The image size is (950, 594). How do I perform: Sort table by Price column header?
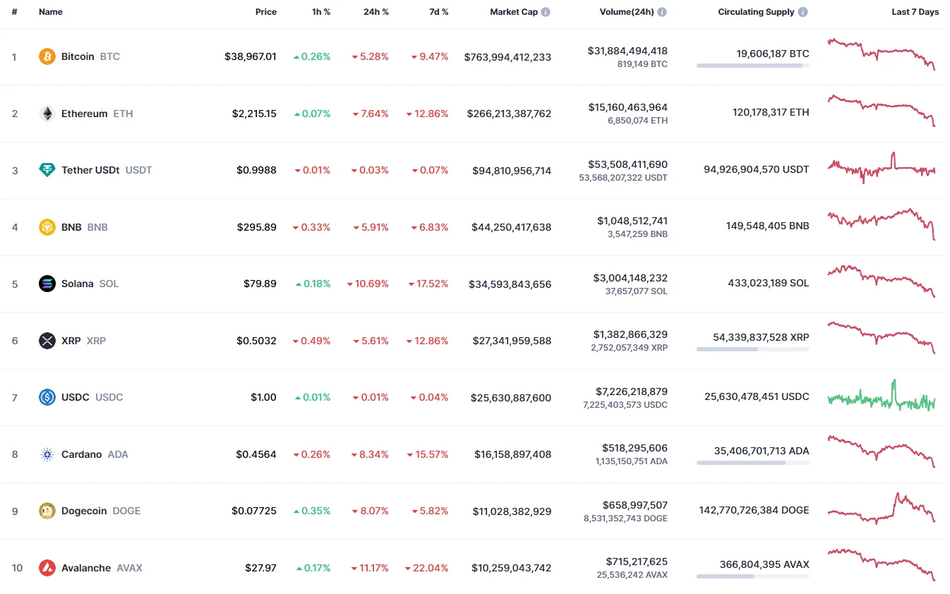tap(266, 12)
